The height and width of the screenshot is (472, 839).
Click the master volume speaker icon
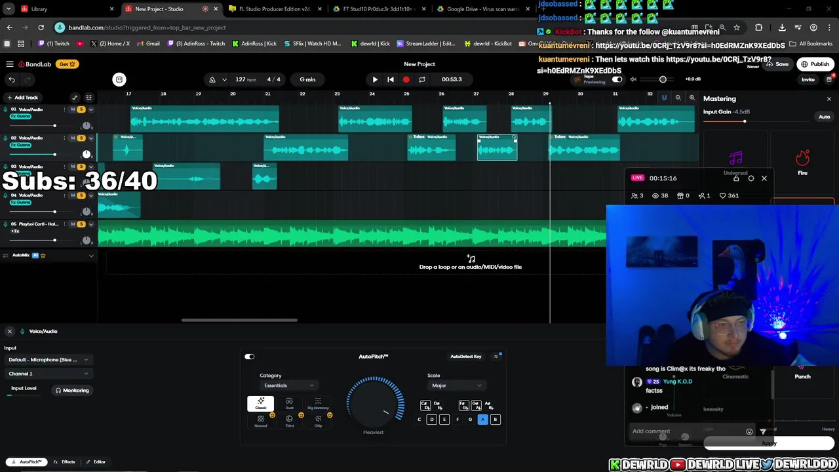[x=633, y=79]
